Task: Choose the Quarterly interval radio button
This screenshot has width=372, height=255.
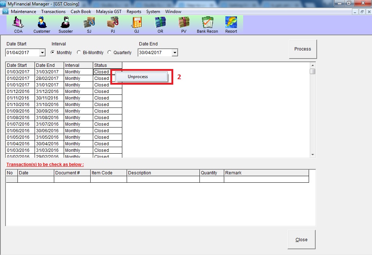Action: (110, 53)
